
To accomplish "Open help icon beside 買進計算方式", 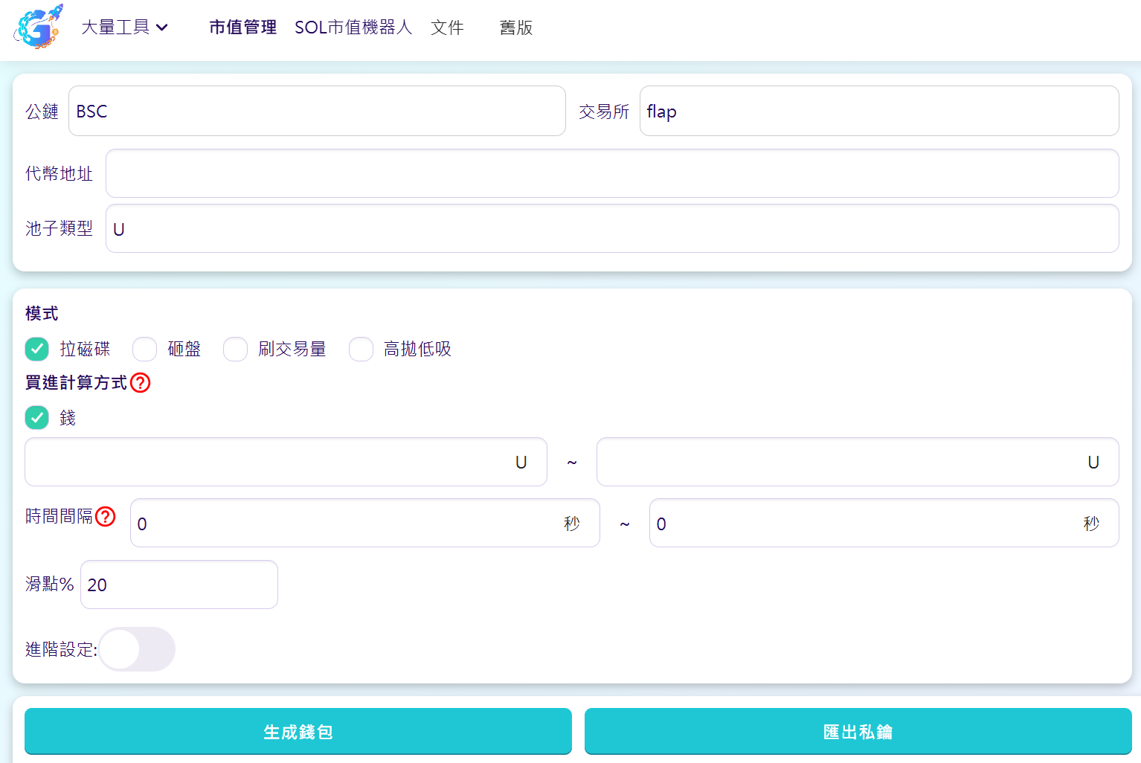I will (x=141, y=383).
